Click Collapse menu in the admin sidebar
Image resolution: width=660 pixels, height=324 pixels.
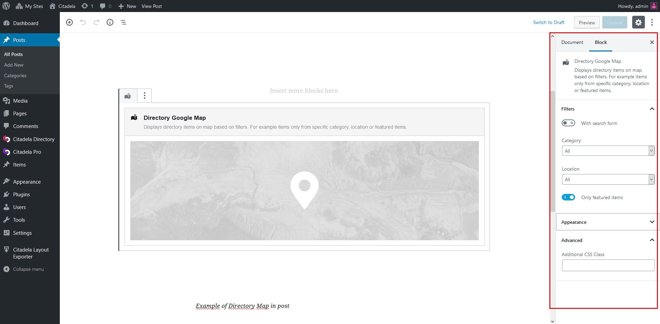coord(28,269)
